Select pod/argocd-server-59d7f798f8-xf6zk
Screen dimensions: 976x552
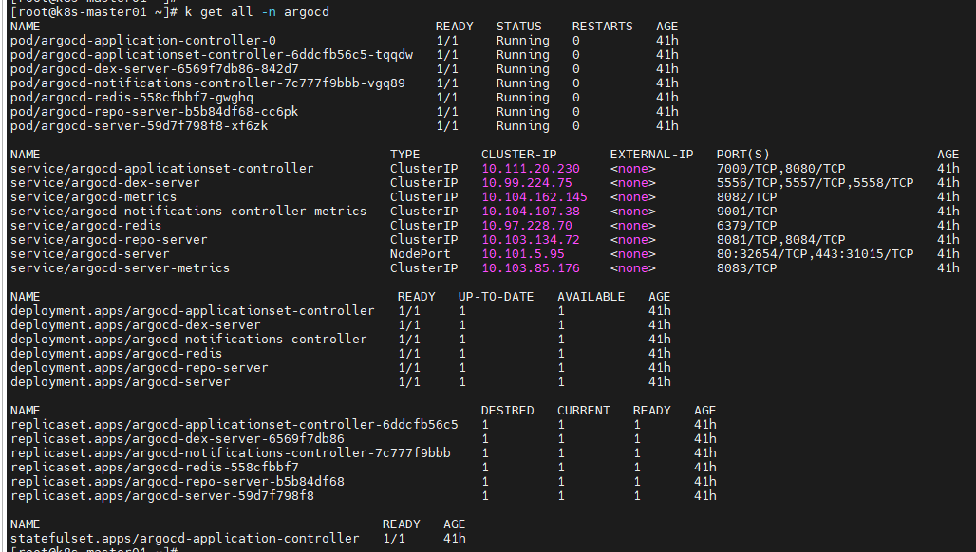tap(140, 126)
